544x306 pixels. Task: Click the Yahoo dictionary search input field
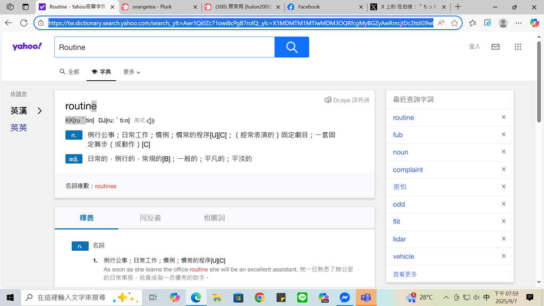164,47
